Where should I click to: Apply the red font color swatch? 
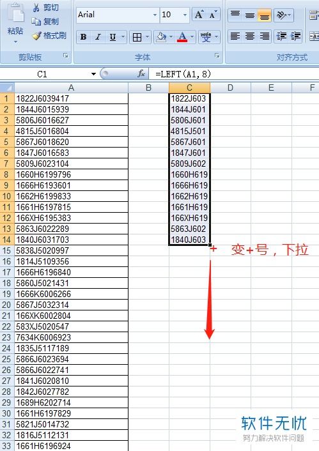point(182,37)
